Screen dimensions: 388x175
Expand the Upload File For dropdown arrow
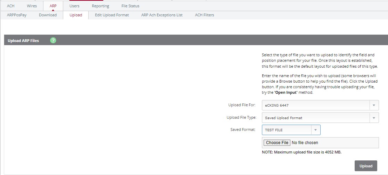(x=374, y=105)
